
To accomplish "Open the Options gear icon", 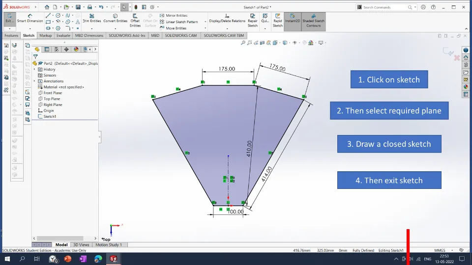I will pos(152,7).
